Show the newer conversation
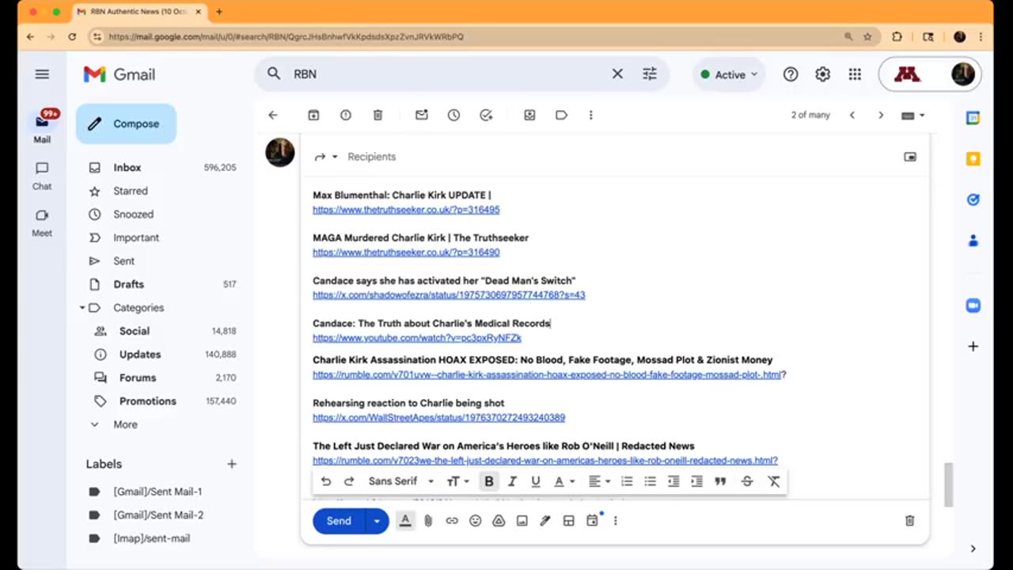 (852, 115)
